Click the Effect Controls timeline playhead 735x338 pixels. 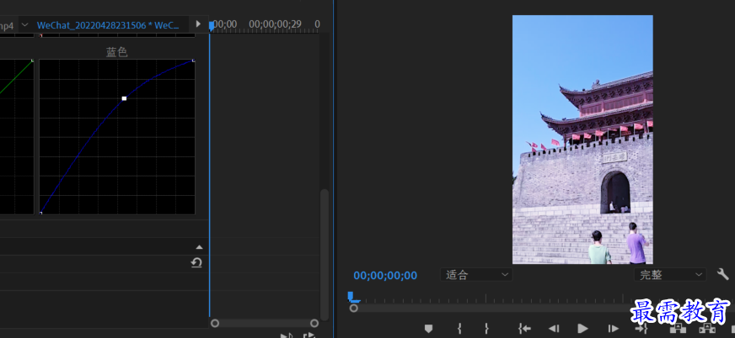212,26
